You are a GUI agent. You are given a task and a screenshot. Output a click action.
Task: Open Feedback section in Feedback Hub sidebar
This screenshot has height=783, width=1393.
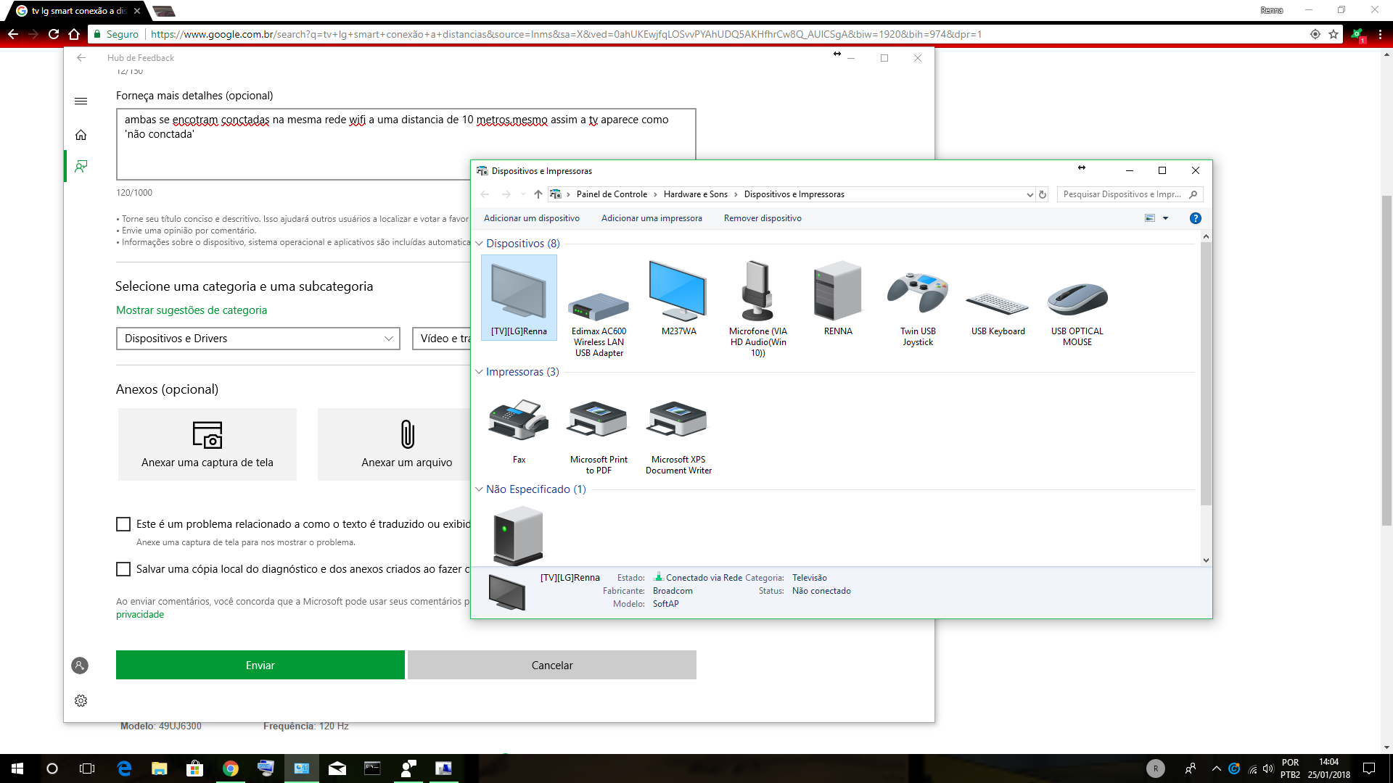(x=81, y=167)
